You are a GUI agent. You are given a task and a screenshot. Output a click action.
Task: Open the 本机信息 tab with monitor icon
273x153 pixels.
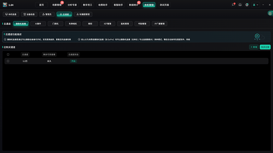tap(11, 14)
